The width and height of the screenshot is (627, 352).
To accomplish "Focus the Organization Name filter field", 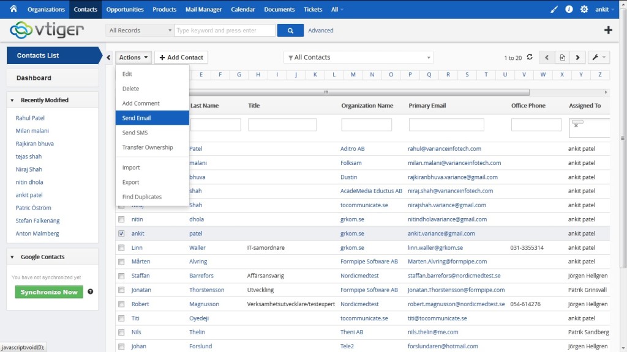I will (x=366, y=125).
